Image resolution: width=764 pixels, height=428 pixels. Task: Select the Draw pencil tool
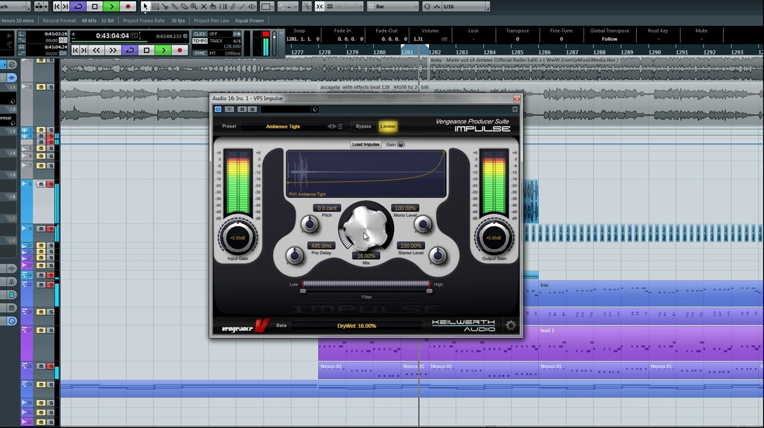(x=233, y=6)
